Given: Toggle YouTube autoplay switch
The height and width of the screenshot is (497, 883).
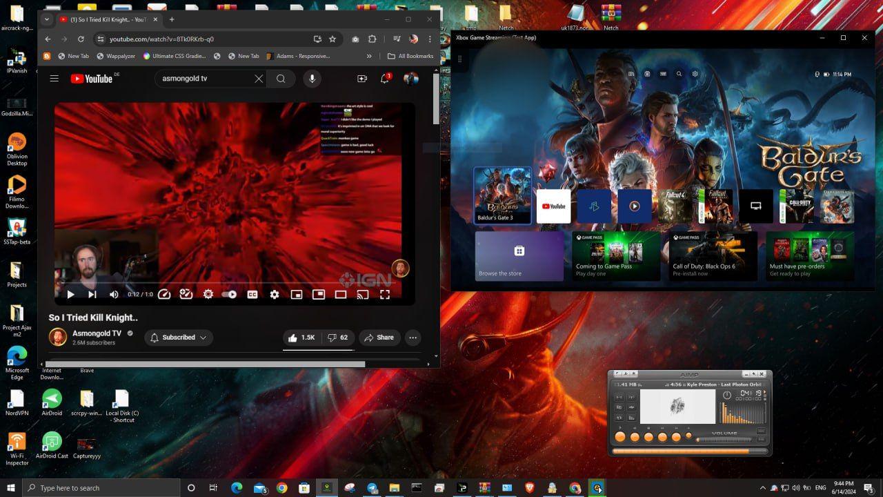Looking at the screenshot, I should (x=229, y=295).
